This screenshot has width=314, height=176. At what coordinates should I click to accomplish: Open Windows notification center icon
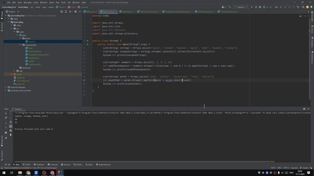pos(309,173)
